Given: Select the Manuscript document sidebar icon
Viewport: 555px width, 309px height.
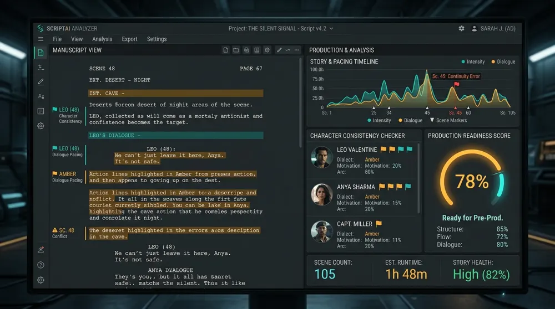Looking at the screenshot, I should [x=41, y=53].
